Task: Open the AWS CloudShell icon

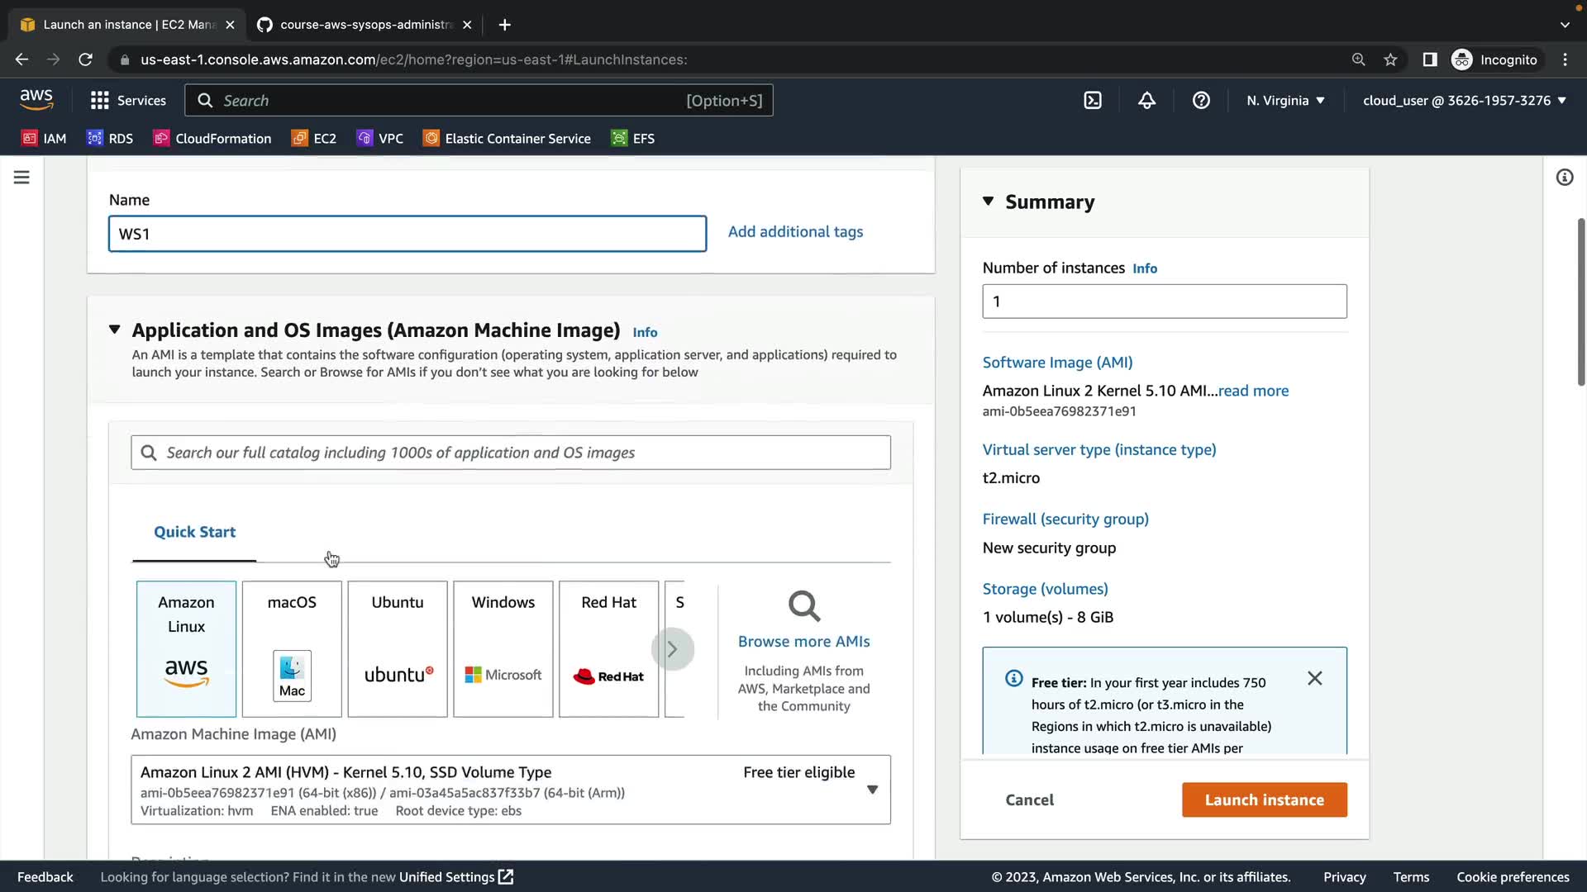Action: (x=1093, y=101)
